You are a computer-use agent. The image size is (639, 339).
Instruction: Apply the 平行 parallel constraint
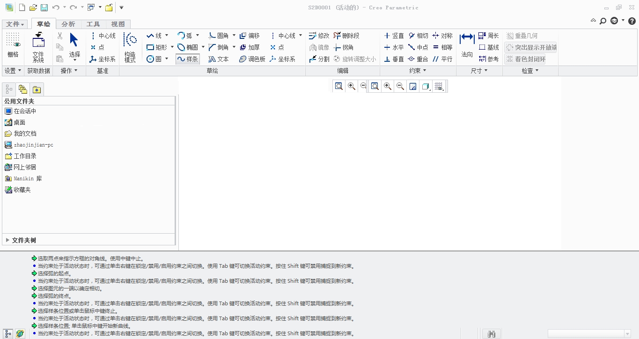442,59
